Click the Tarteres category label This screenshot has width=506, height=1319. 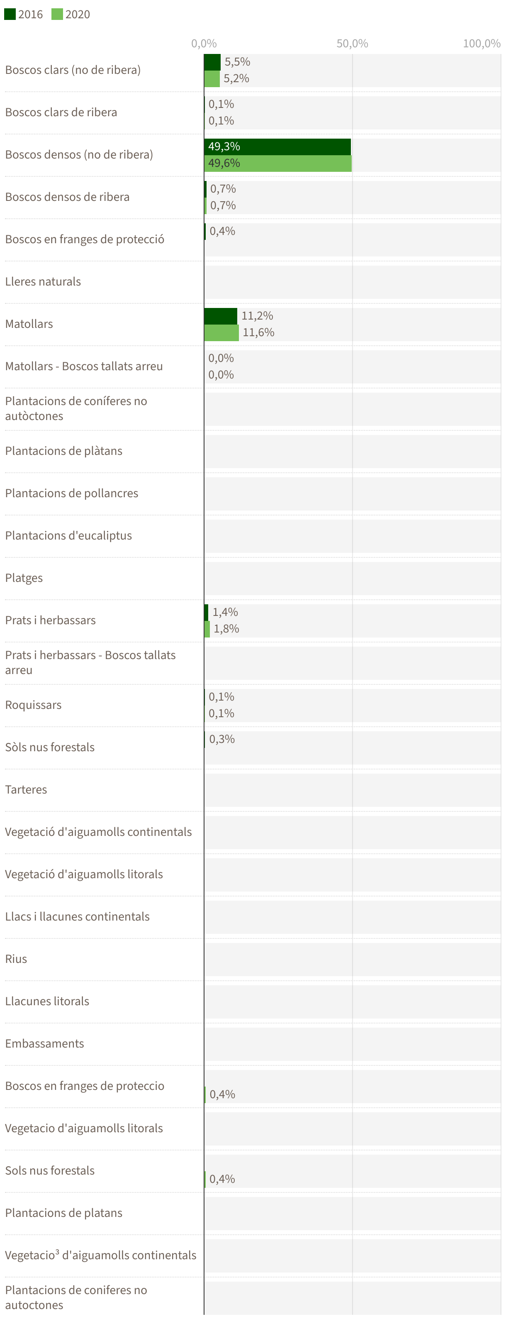click(26, 789)
